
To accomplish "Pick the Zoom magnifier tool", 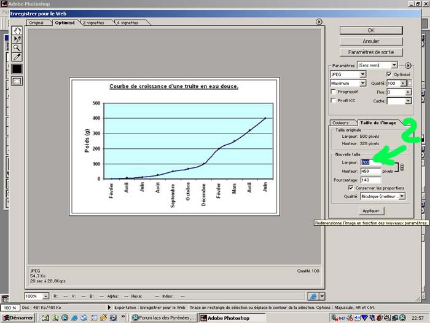I will [x=17, y=47].
